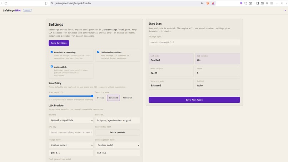Reload the page with the refresh icon
Viewport: 288px width, 162px height.
6,3
